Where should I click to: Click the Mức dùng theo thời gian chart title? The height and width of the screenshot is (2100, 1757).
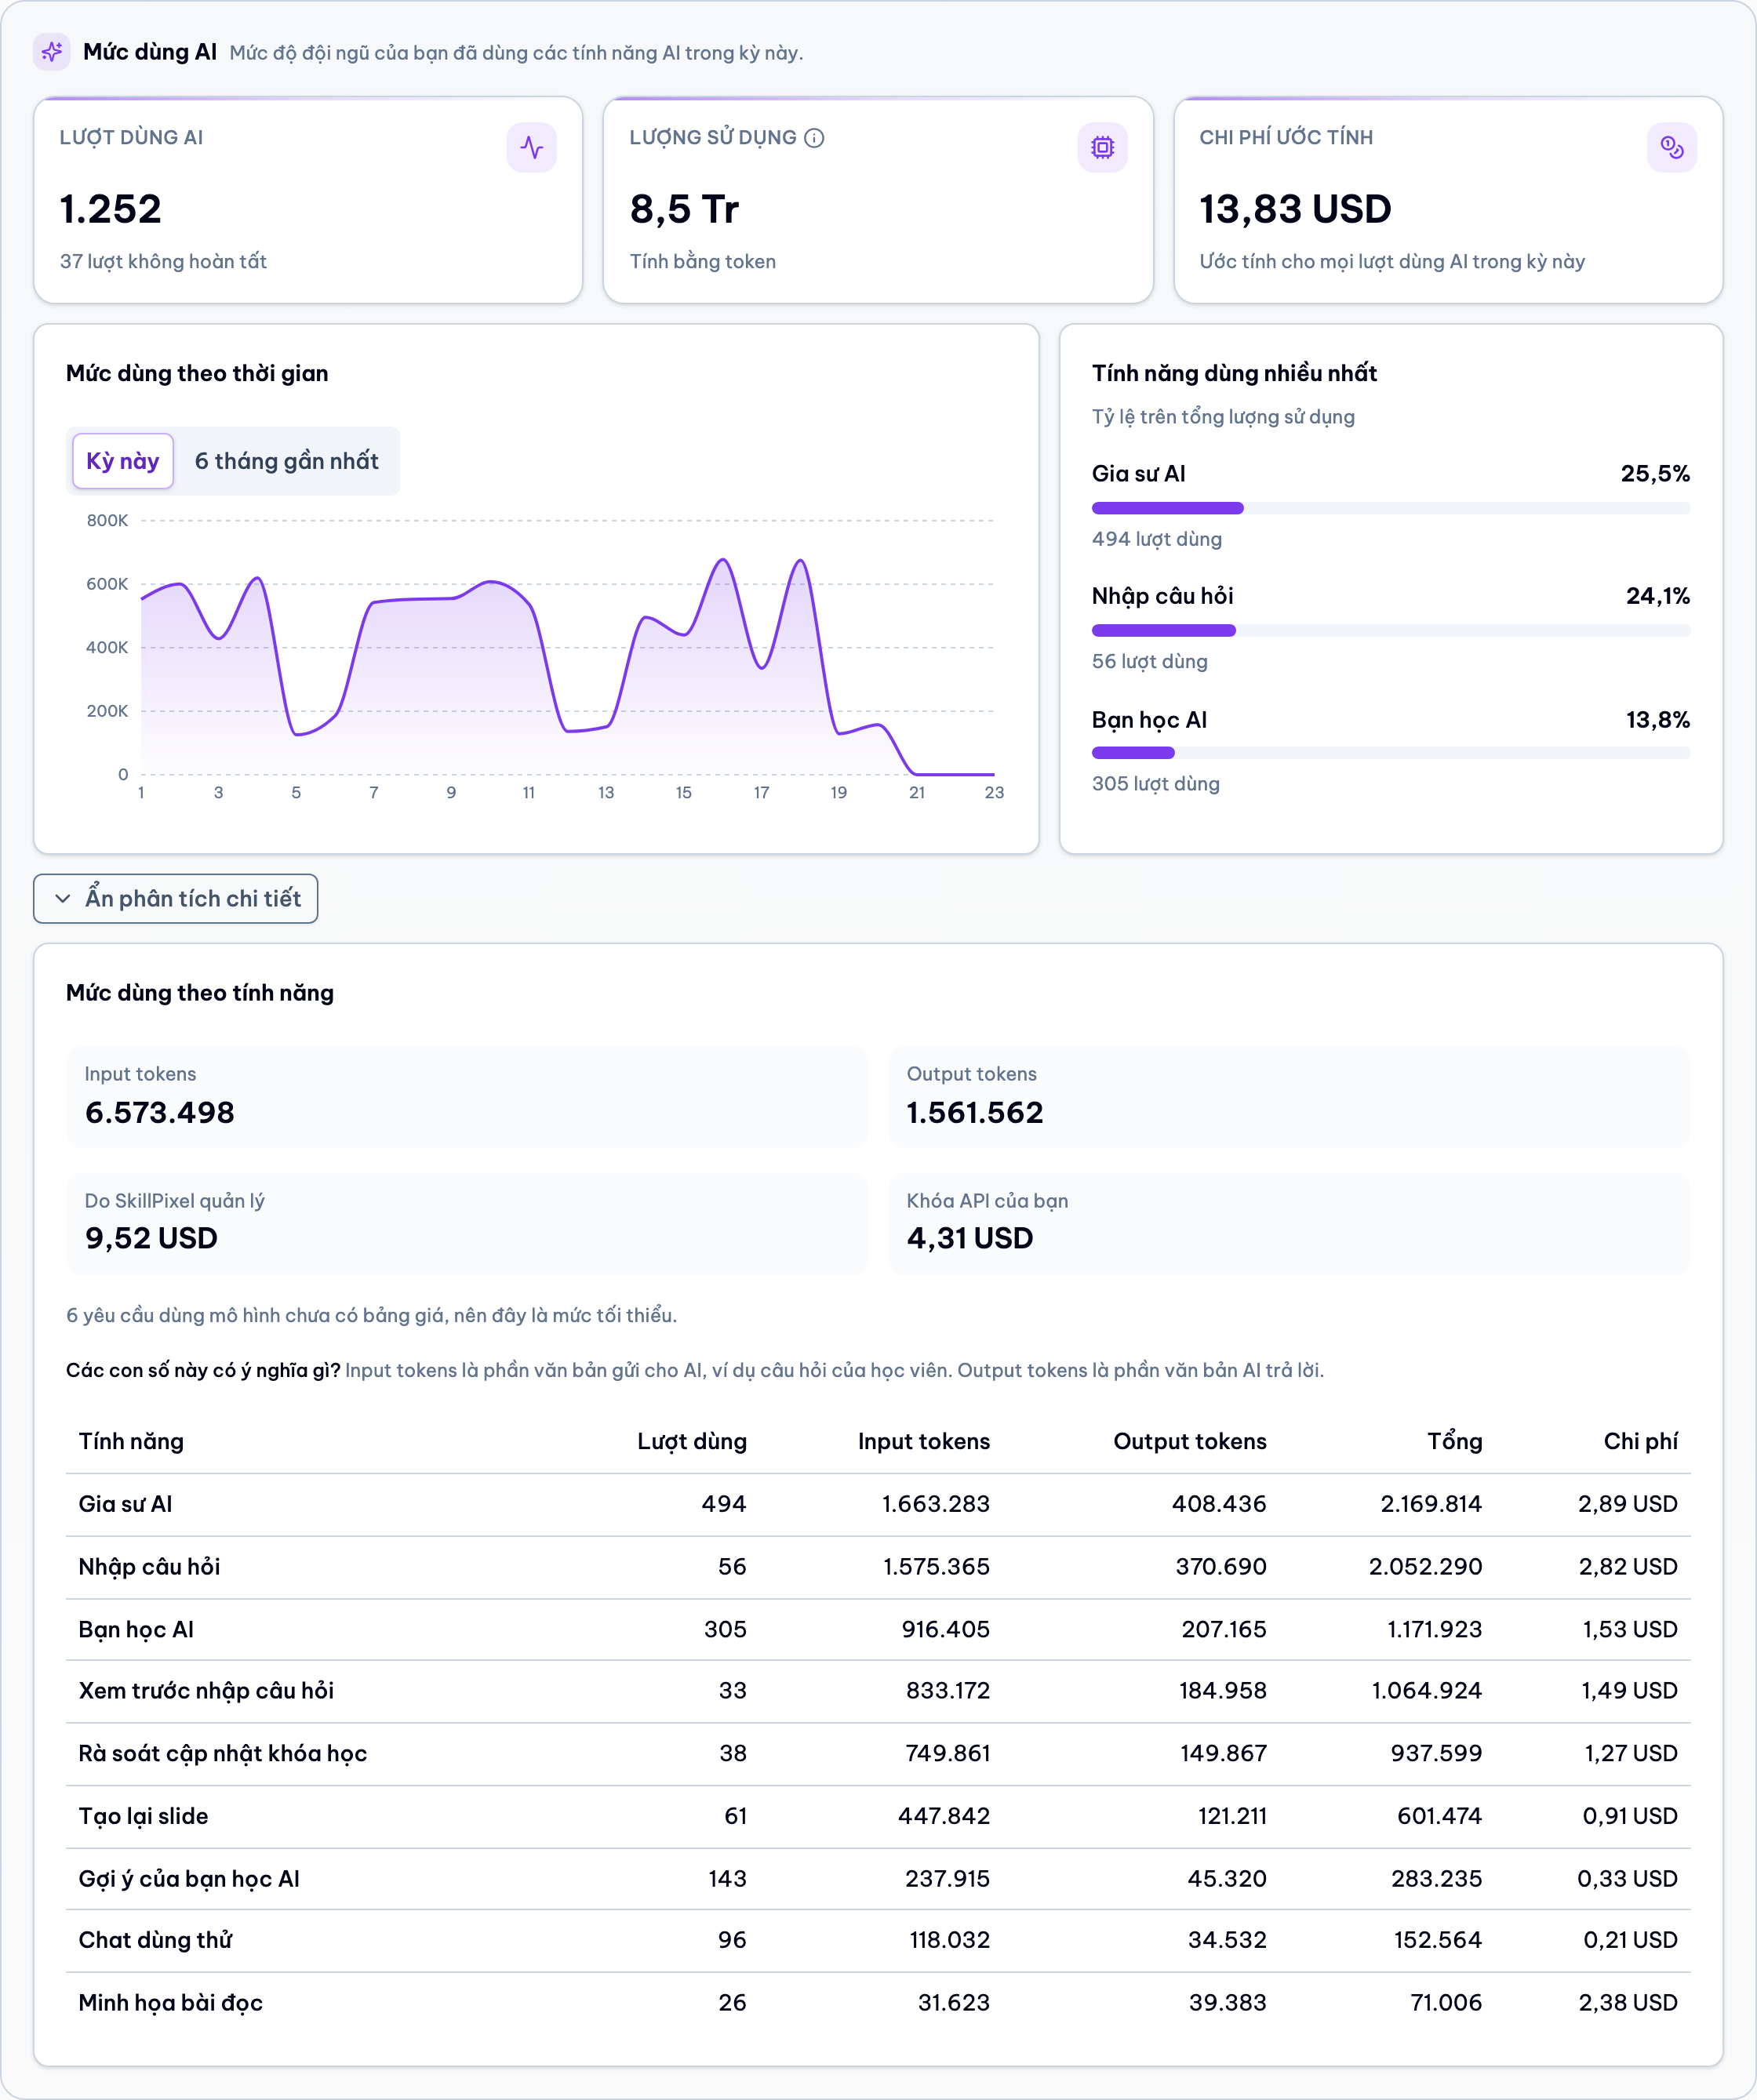(197, 373)
